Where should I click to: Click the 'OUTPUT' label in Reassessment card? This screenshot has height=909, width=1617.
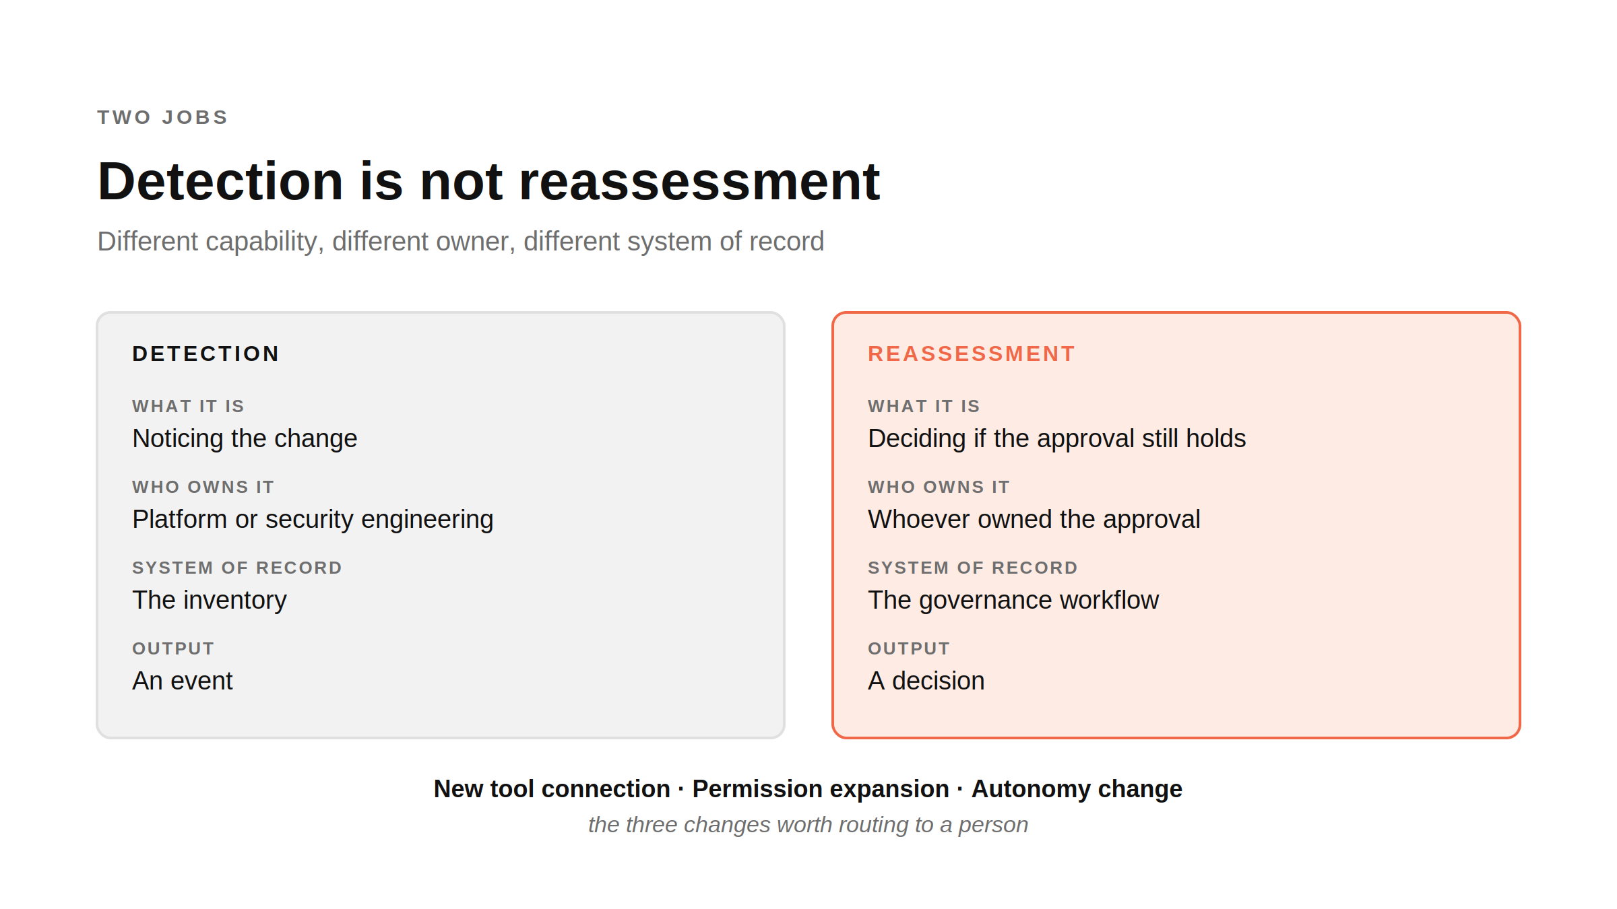pos(909,648)
